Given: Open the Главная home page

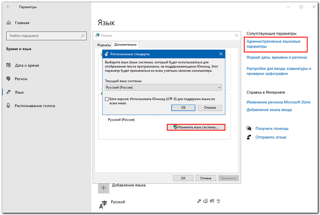Looking at the screenshot, I should click(22, 23).
